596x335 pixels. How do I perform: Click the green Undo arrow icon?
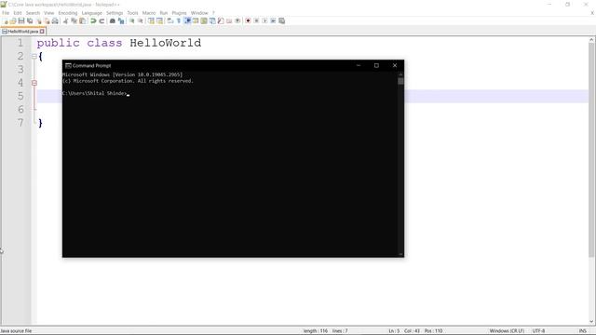pos(93,20)
